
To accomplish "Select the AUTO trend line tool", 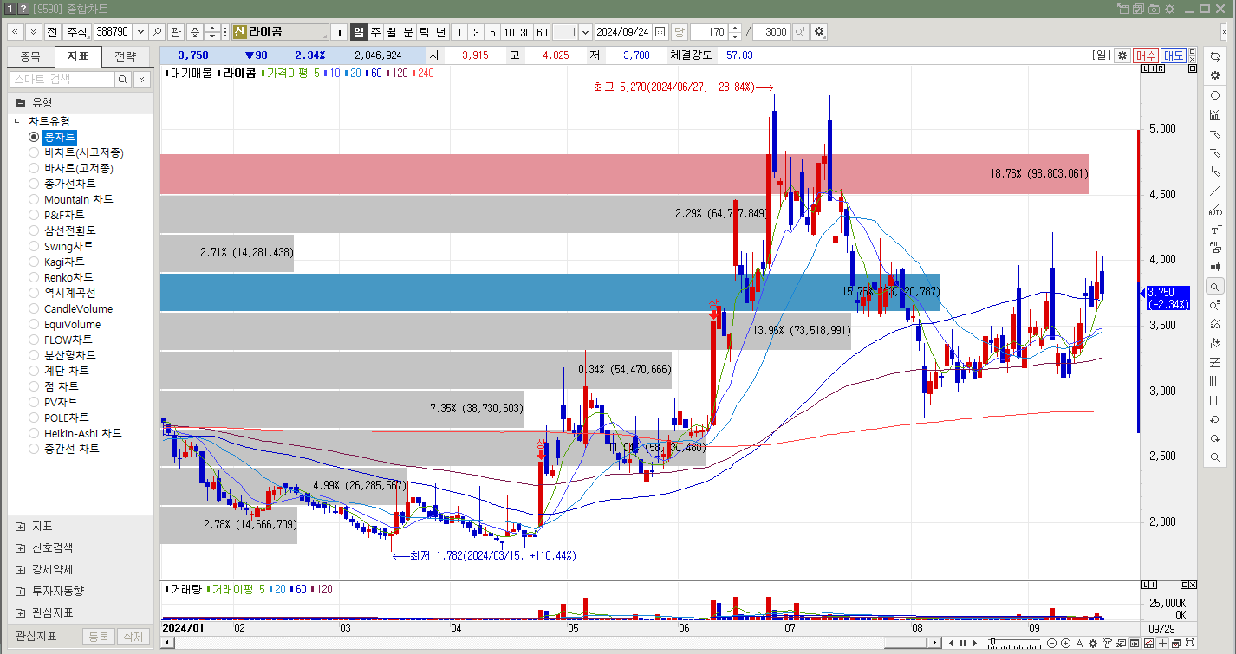I will pyautogui.click(x=1214, y=210).
